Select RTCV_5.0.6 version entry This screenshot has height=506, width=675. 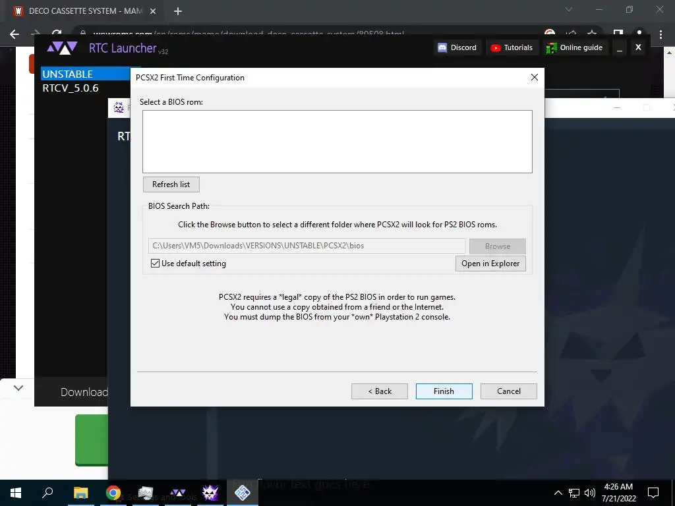click(71, 88)
